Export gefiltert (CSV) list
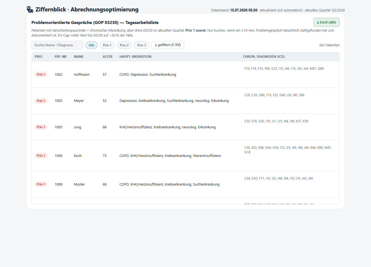Image resolution: width=371 pixels, height=267 pixels. tap(168, 45)
